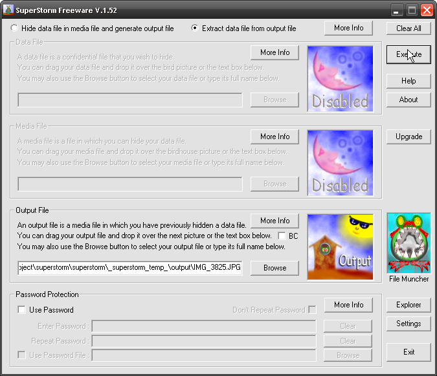Click the output file path text box
This screenshot has height=376, width=437.
(x=130, y=268)
